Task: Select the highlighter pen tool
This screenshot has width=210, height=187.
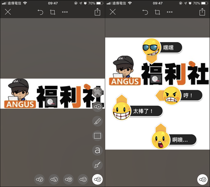Action: (x=97, y=121)
